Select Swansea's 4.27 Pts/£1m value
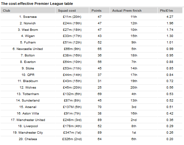This screenshot has width=184, height=145. point(170,17)
